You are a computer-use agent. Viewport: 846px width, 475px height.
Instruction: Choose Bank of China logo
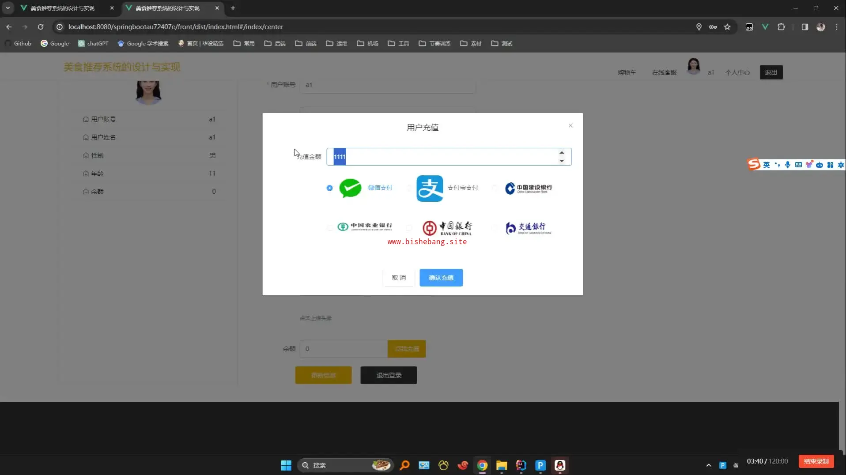447,228
